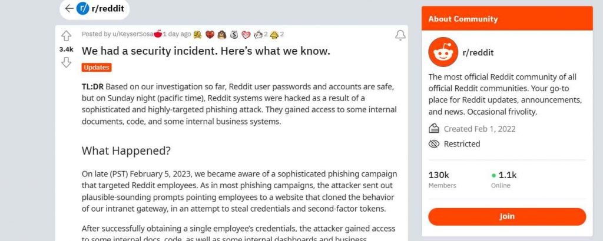
Task: Click the 1.1k Online indicator
Action: 504,180
